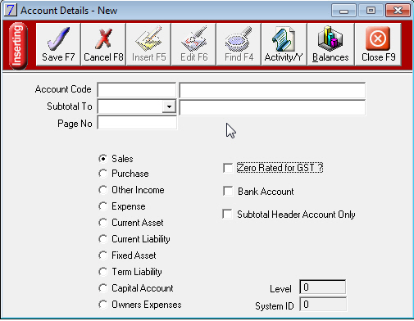Expand the Subtotal To dropdown arrow
Viewport: 414px width, 321px height.
click(169, 106)
